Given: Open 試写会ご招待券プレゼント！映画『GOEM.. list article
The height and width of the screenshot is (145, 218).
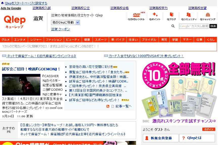Looking at the screenshot, I should pos(99,81).
